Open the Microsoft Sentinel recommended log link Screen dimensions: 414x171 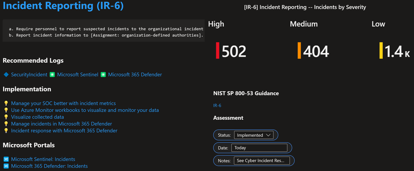77,75
